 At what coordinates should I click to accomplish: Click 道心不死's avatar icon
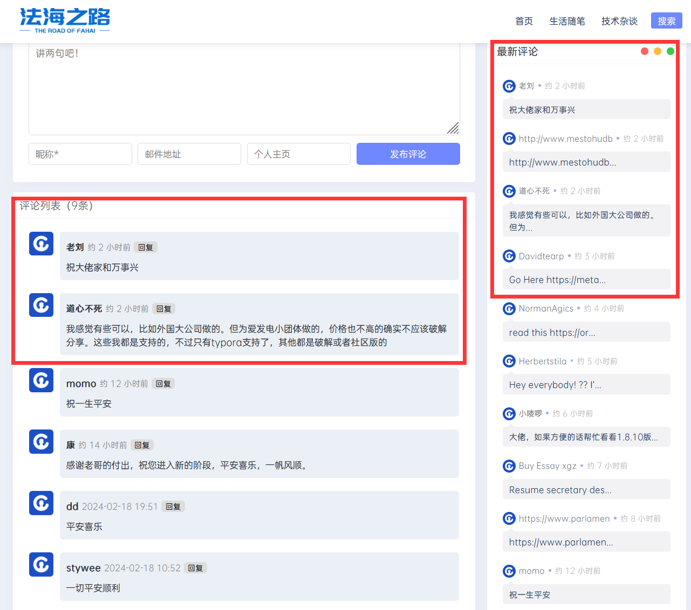pos(41,305)
